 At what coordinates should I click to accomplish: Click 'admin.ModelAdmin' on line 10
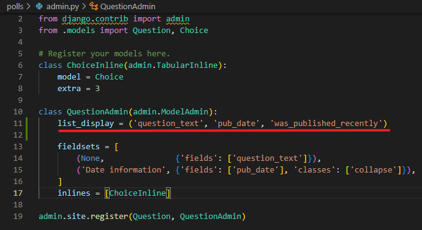171,112
